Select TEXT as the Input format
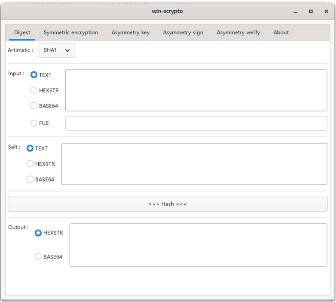The image size is (336, 302). (41, 75)
